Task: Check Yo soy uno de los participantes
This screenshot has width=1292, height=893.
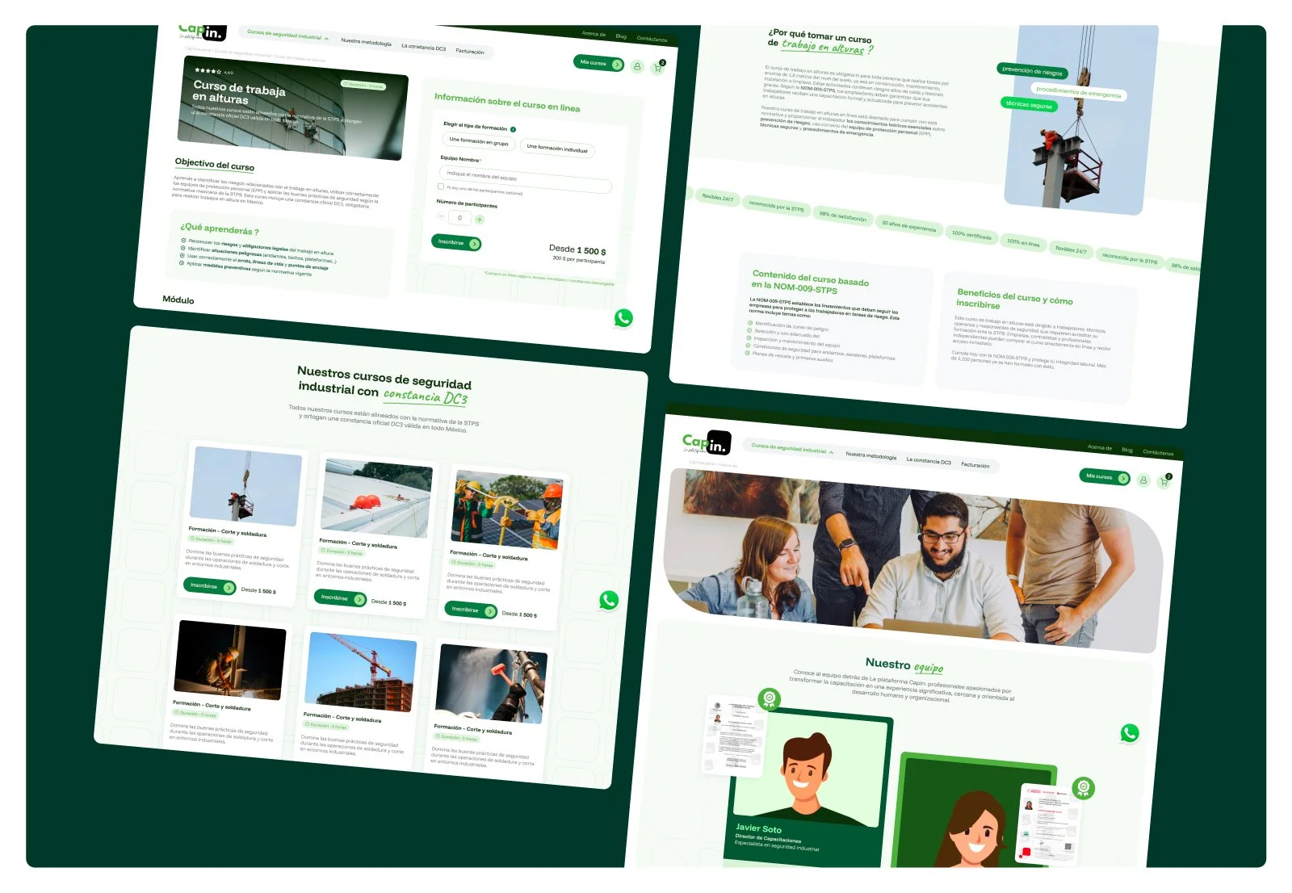Action: (x=441, y=187)
